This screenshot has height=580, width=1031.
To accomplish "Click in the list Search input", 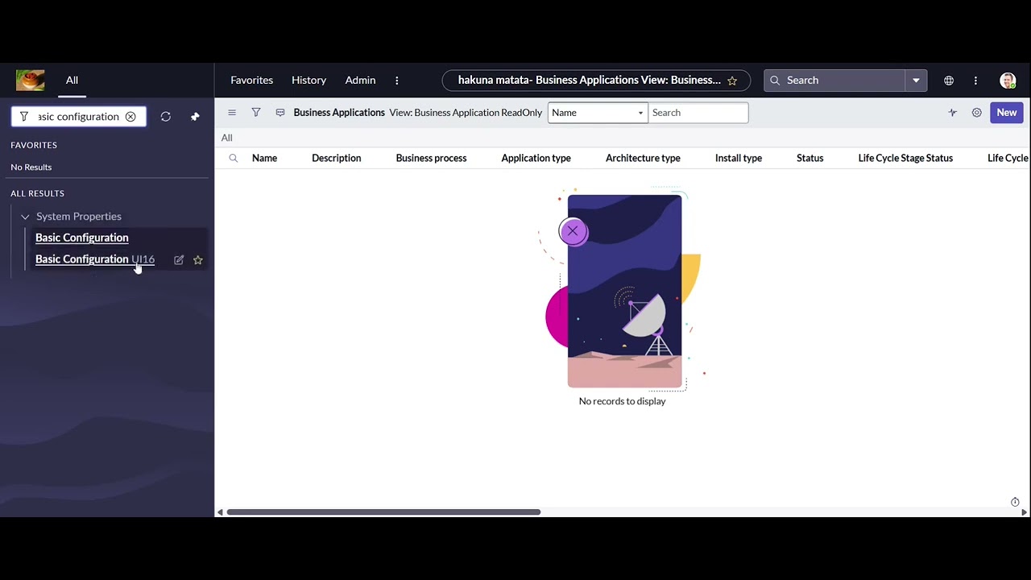I will (x=698, y=113).
